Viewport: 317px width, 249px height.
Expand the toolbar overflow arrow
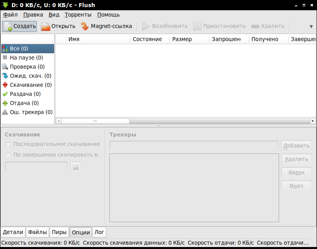point(311,26)
